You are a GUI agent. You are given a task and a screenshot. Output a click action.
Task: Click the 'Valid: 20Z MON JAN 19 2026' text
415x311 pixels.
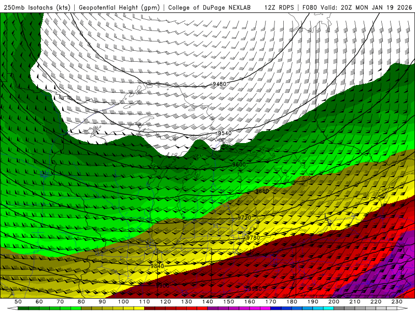(x=366, y=8)
